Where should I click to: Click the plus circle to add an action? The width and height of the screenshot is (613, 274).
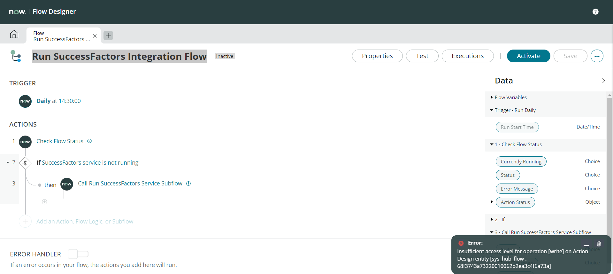pos(25,221)
